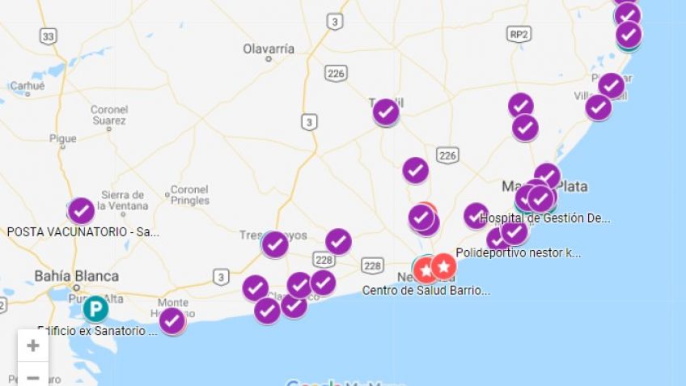Screen dimensions: 686x386
Task: Click the purple marker at Pinamar
Action: pos(612,86)
